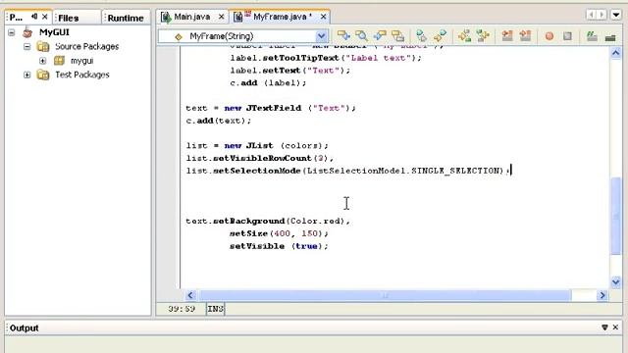The height and width of the screenshot is (353, 628).
Task: Click the 'list.setSelectionMode' code line
Action: click(x=348, y=171)
